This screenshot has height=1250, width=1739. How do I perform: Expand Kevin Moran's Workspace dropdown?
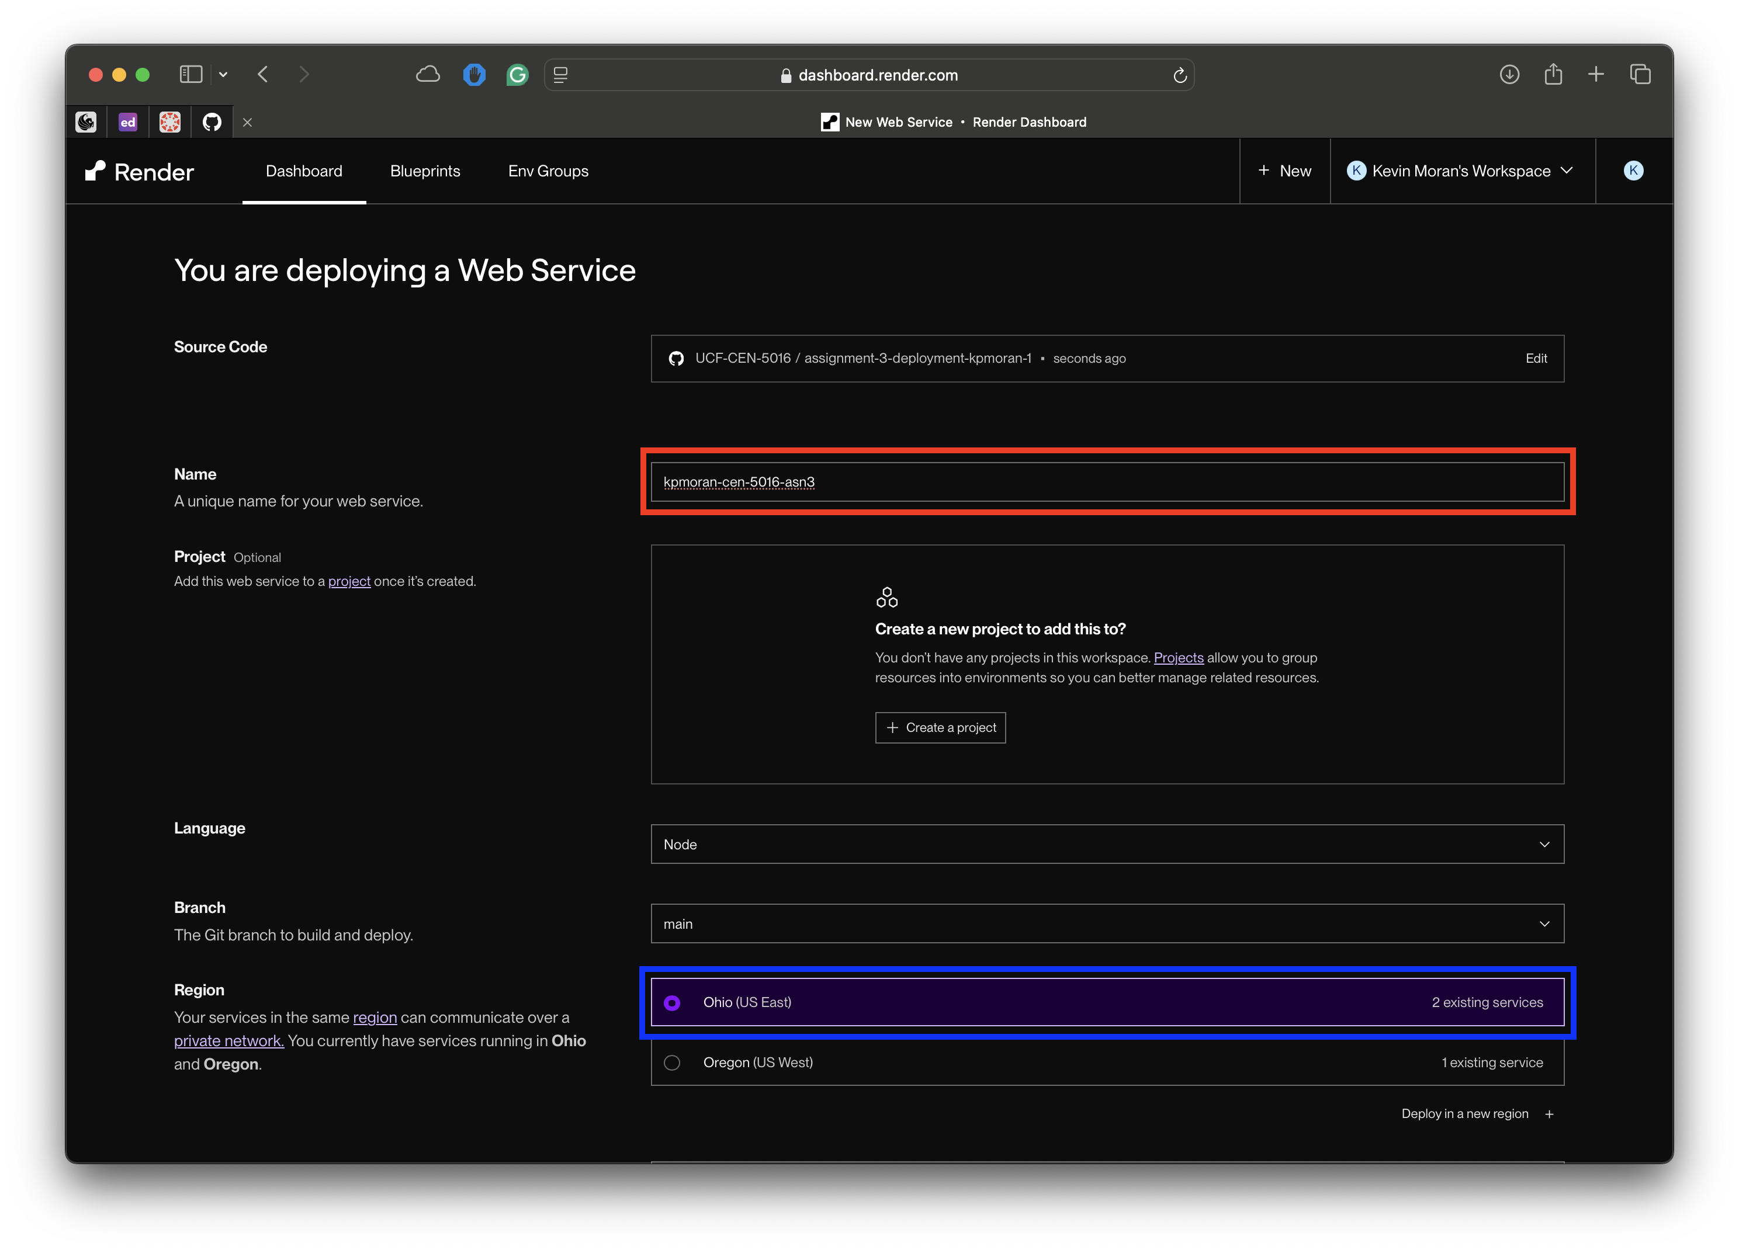coord(1461,171)
